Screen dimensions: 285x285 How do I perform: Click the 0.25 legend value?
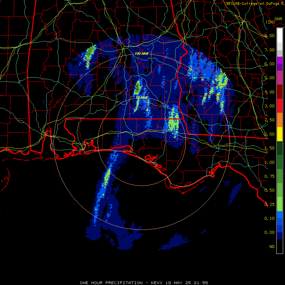269,205
